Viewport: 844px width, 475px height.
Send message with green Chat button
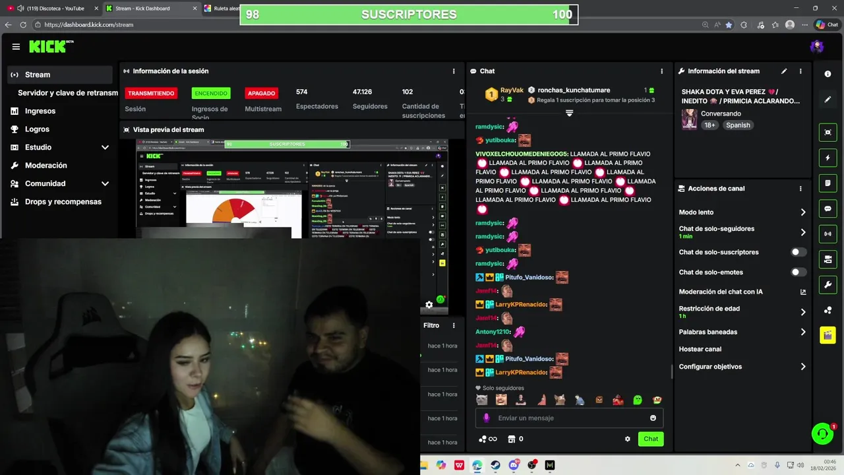point(651,439)
